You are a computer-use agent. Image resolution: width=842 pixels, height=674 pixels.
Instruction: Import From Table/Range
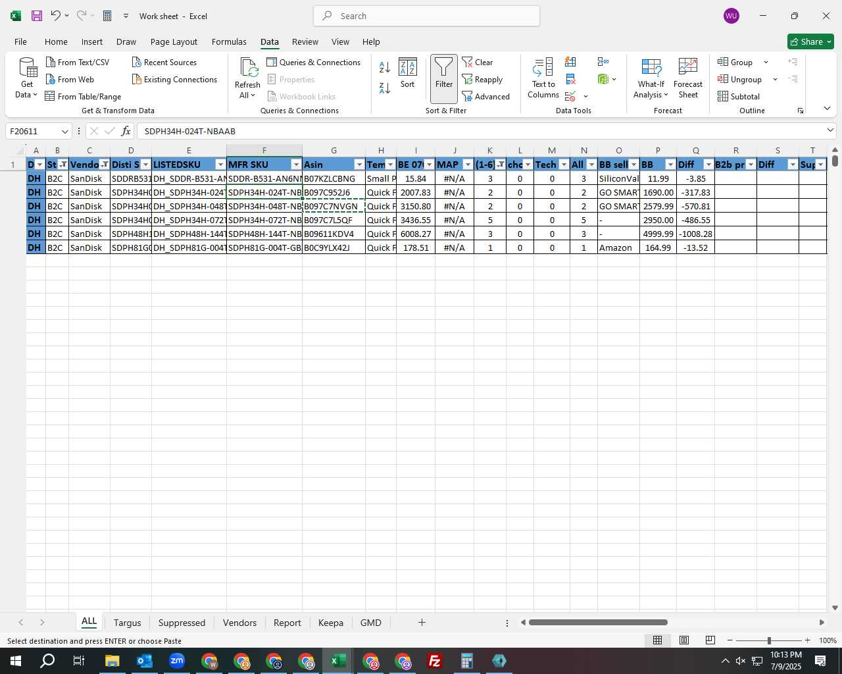84,96
